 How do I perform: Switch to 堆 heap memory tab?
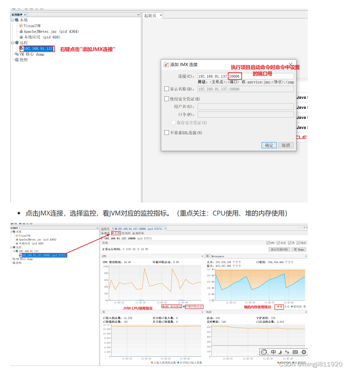coord(207,256)
